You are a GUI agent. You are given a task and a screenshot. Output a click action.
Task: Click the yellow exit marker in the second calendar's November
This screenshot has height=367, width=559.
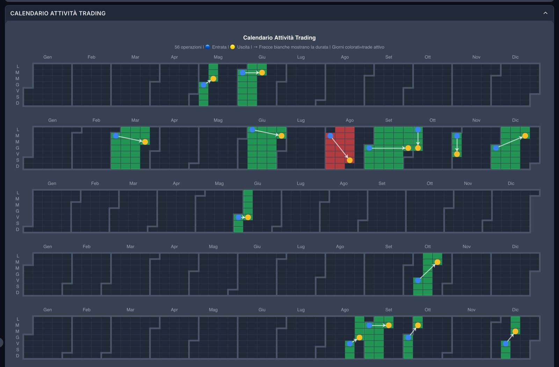(x=457, y=154)
